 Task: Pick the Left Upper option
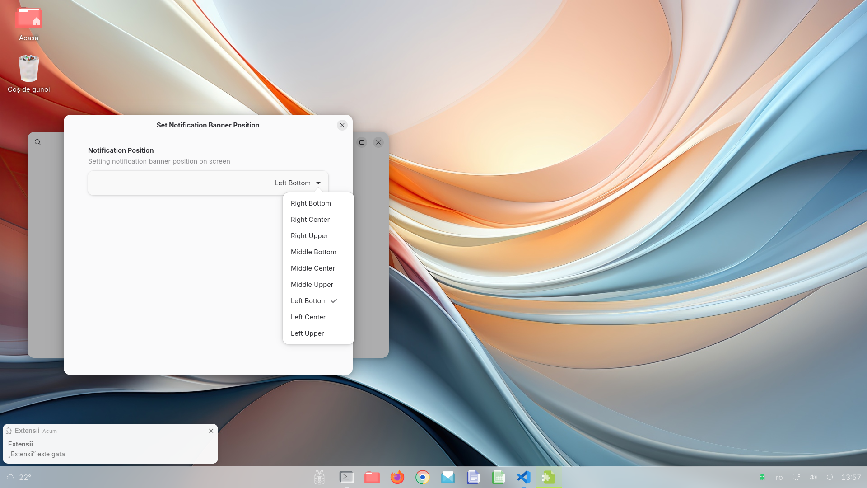click(307, 333)
